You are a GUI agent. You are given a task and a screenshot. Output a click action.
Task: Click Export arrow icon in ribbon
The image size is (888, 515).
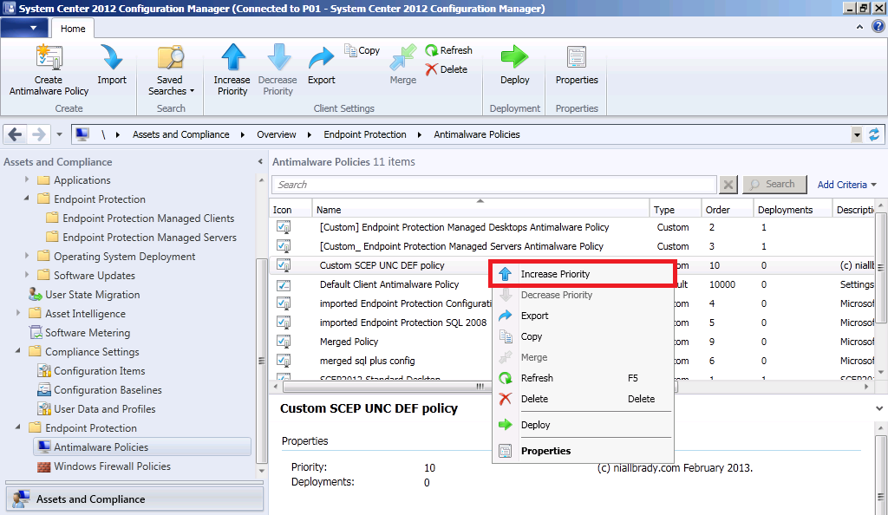click(321, 58)
